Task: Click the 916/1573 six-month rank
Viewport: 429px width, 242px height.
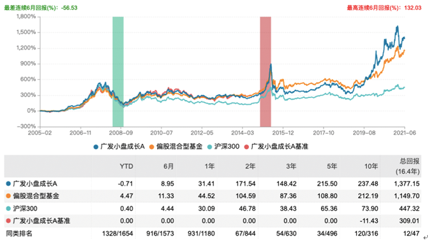Action: [160, 234]
